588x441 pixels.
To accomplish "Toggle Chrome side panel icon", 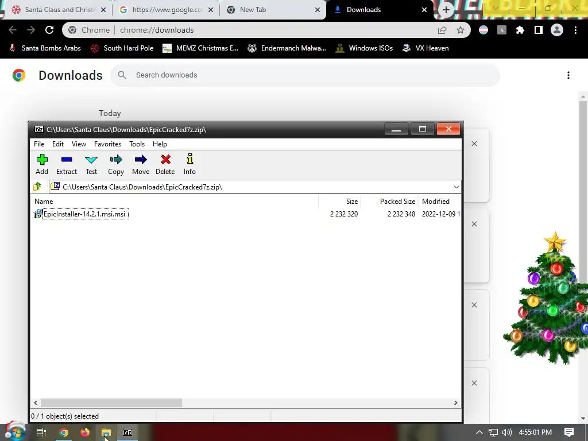I will click(538, 30).
